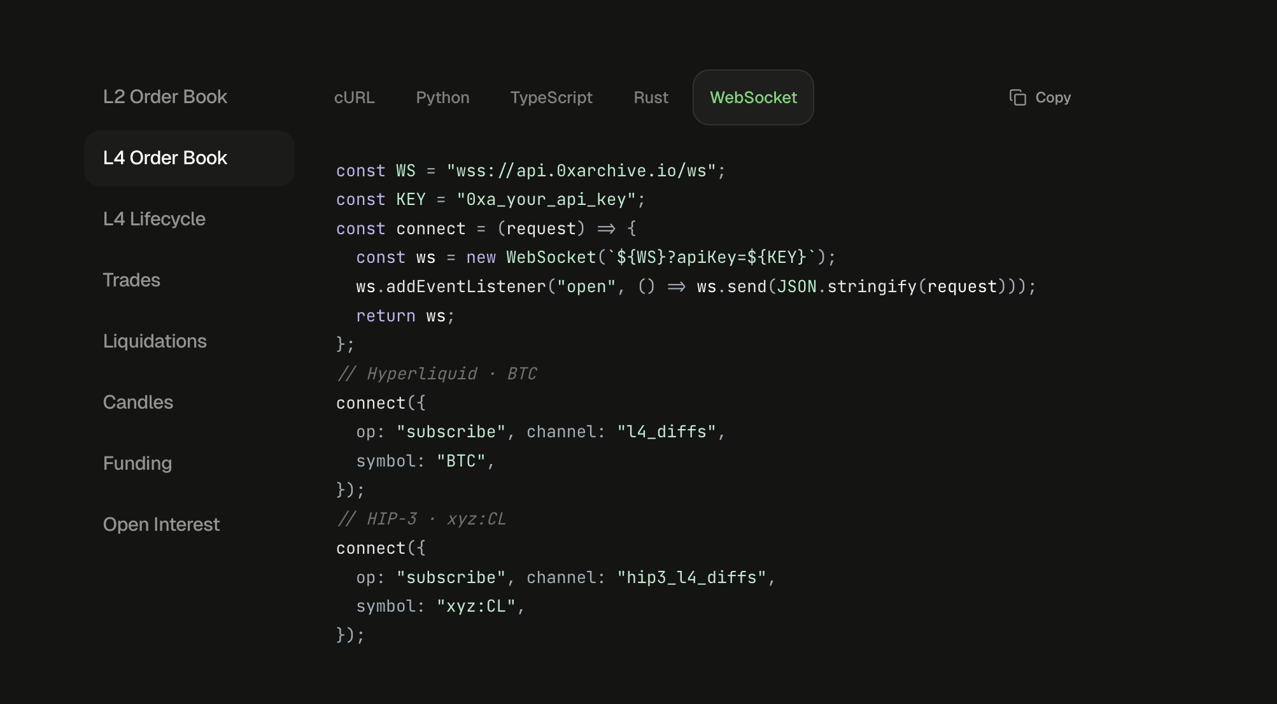Viewport: 1277px width, 704px height.
Task: Click the 0xa_your_api_key placeholder string
Action: [x=546, y=200]
